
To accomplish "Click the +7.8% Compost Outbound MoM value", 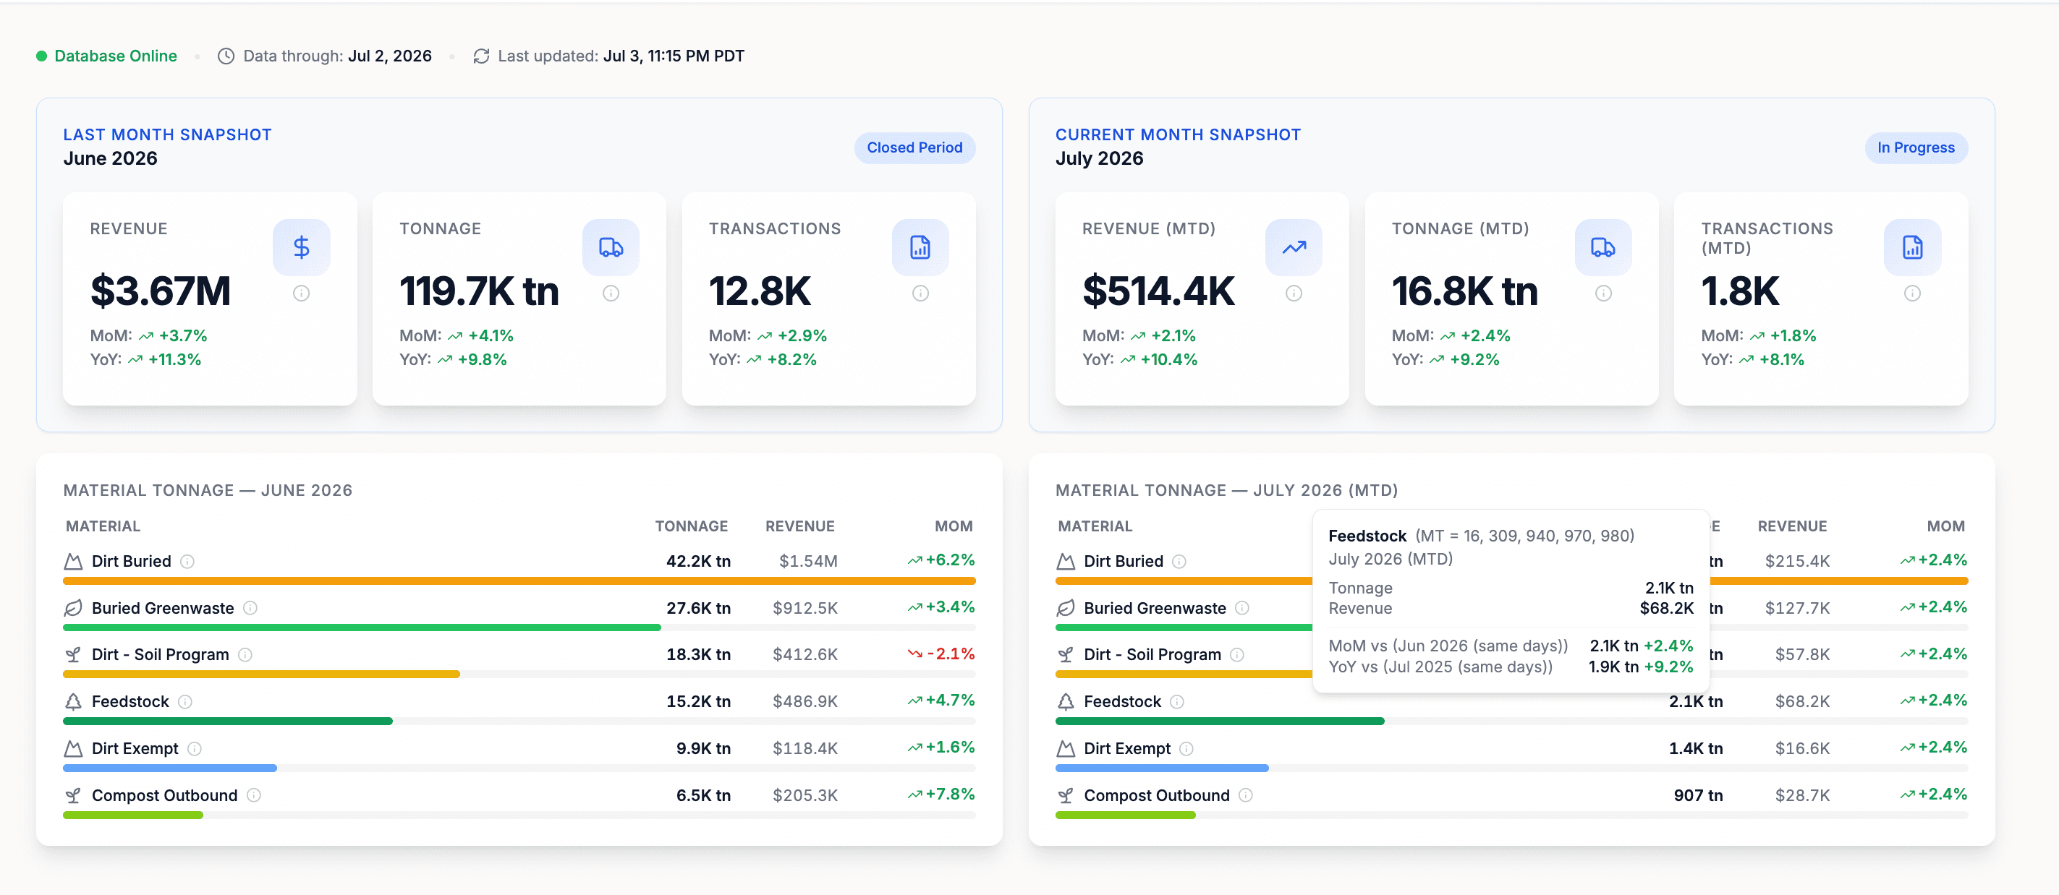I will click(941, 795).
